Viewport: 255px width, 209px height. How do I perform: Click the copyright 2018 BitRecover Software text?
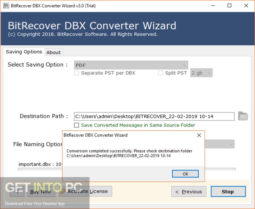83,34
